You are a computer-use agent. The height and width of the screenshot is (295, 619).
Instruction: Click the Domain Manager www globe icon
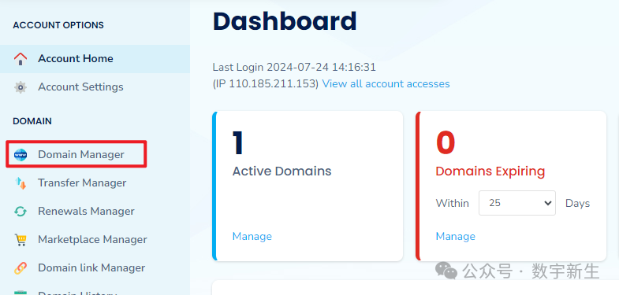21,155
